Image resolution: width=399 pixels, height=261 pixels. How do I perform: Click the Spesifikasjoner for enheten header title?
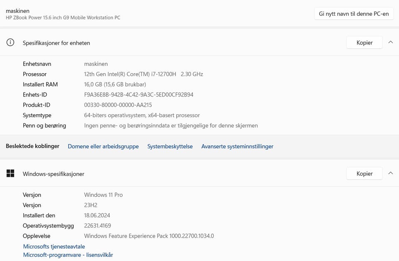coord(57,43)
